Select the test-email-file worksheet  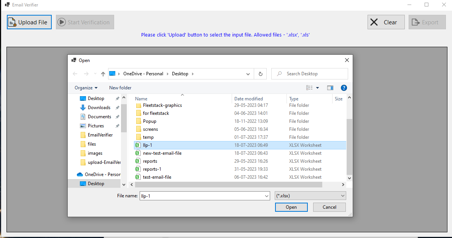tap(157, 177)
